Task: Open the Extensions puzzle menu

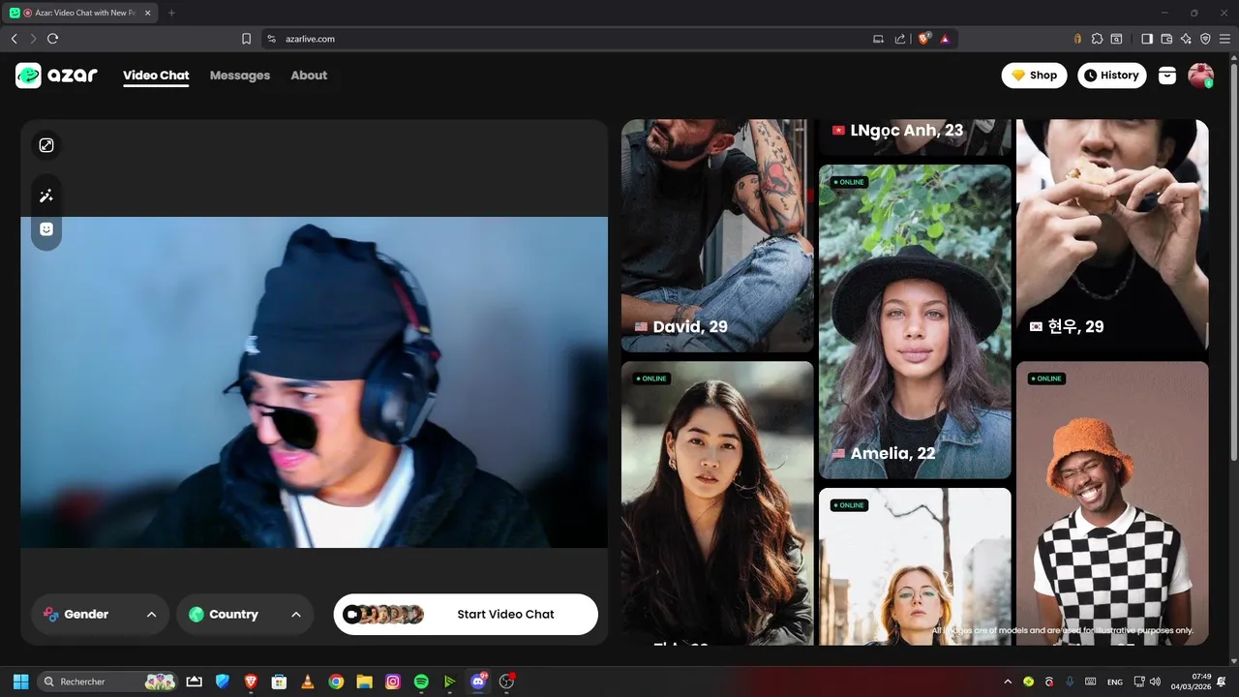Action: point(1097,39)
